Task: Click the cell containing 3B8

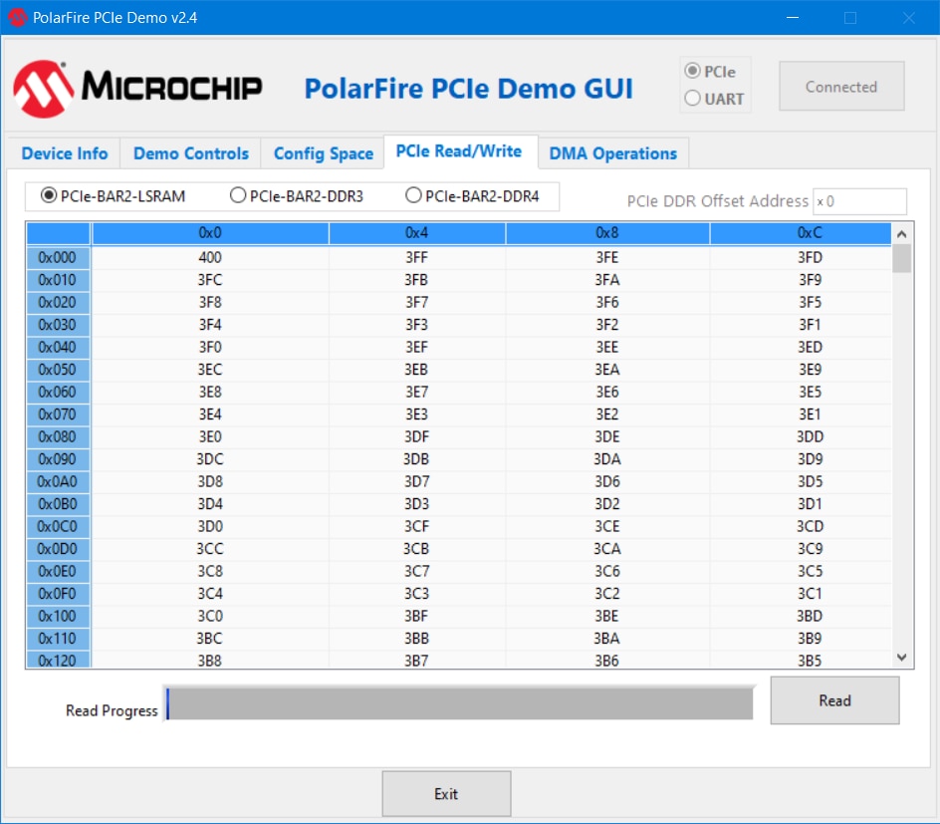Action: point(210,660)
